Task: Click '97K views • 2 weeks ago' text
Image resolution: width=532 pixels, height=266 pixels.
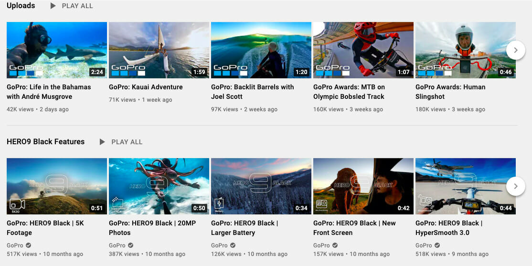Action: pyautogui.click(x=245, y=109)
